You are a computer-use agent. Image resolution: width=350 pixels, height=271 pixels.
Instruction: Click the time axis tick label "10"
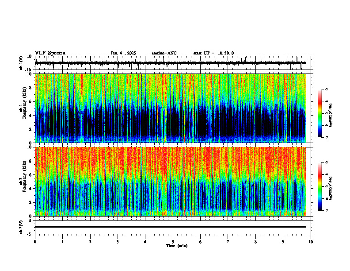pyautogui.click(x=311, y=242)
